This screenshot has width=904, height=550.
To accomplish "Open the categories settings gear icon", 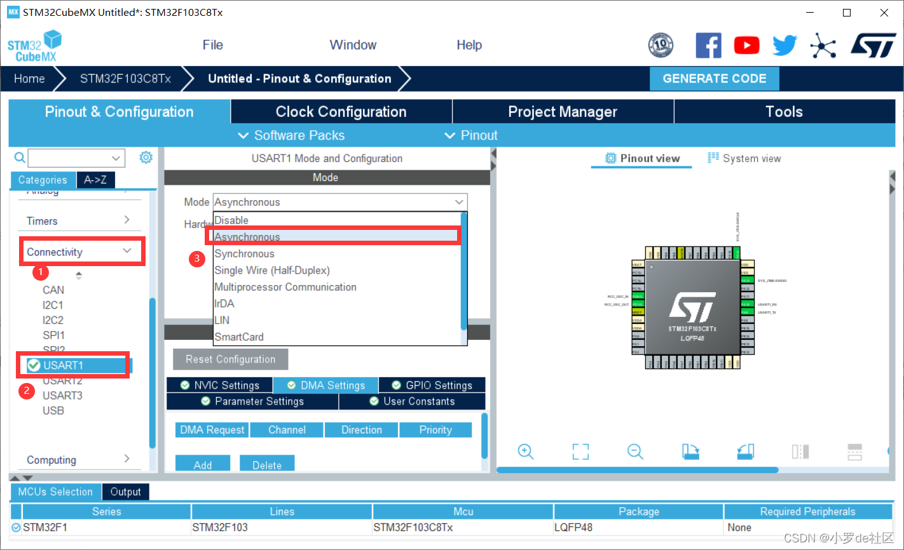I will coord(146,158).
